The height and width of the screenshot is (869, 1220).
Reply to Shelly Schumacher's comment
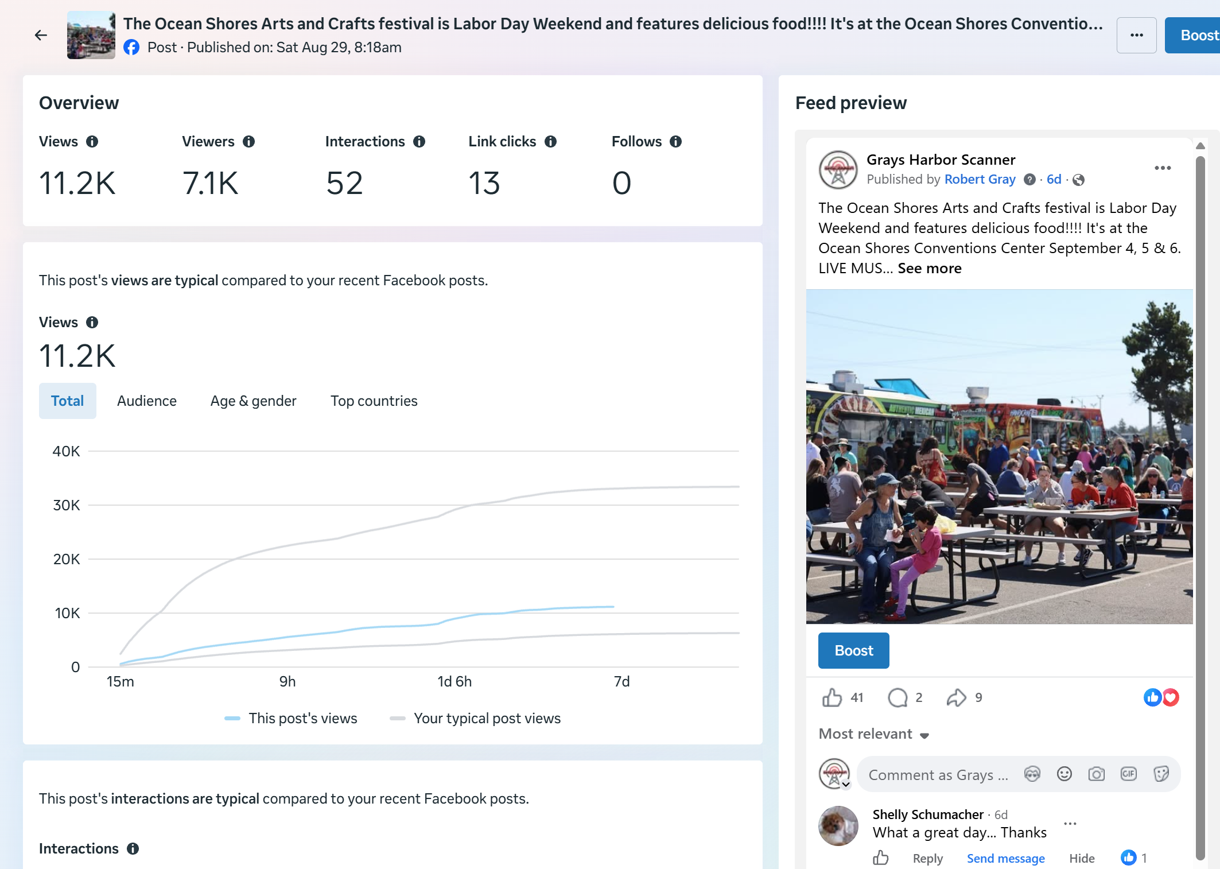pos(928,858)
